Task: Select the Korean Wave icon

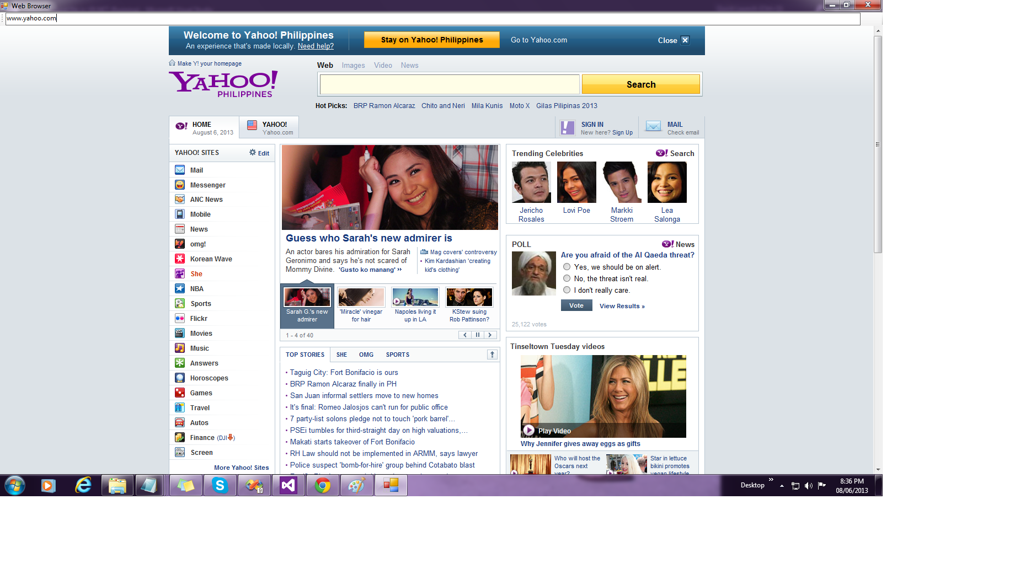Action: click(180, 259)
